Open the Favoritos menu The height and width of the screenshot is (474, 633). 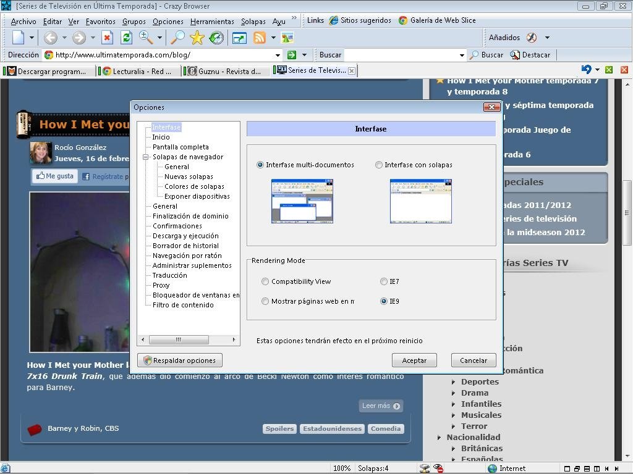(101, 22)
